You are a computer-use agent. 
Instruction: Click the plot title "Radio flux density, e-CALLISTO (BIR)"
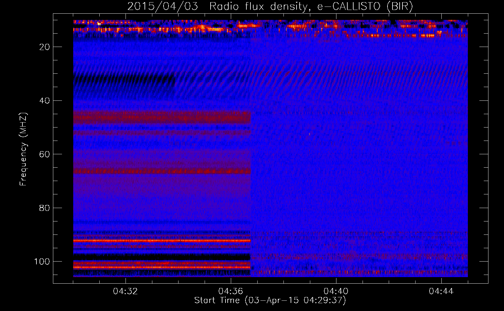311,6
